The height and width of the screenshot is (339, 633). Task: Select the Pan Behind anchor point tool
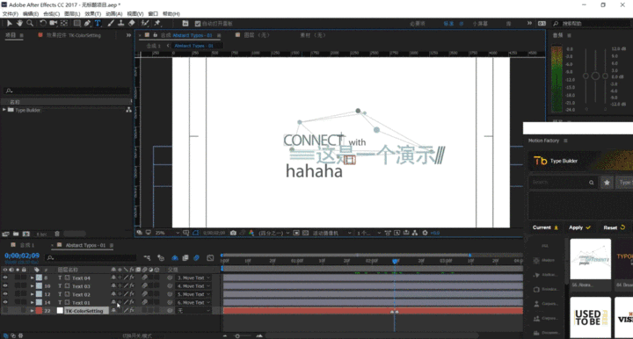(x=64, y=24)
